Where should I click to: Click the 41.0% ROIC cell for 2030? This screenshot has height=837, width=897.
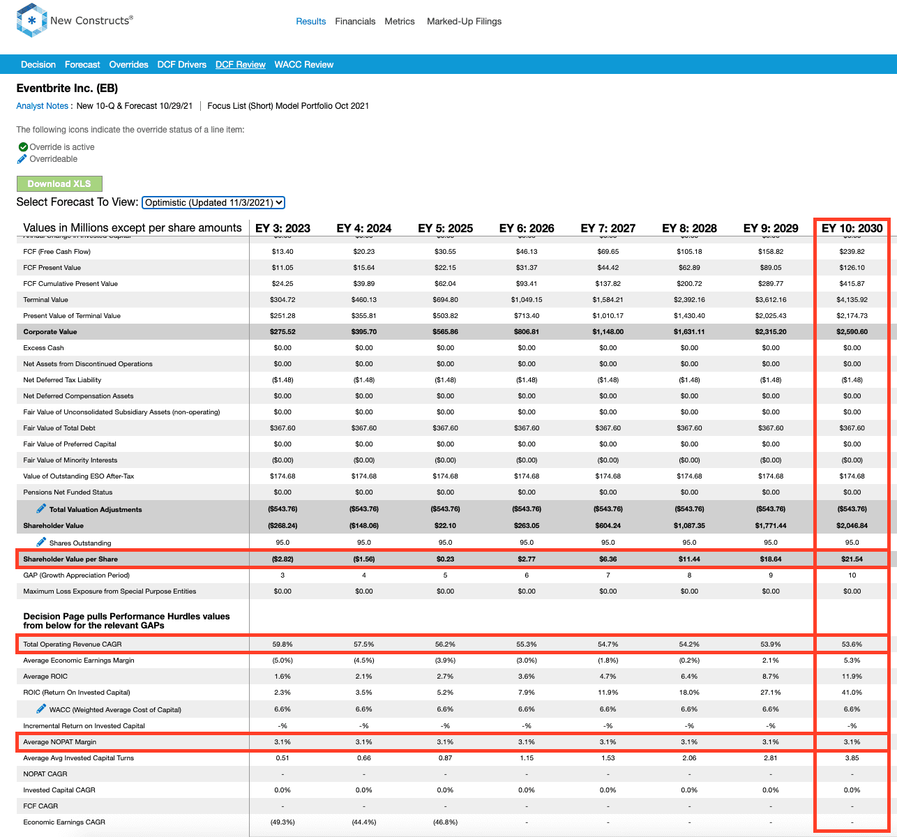(x=852, y=693)
